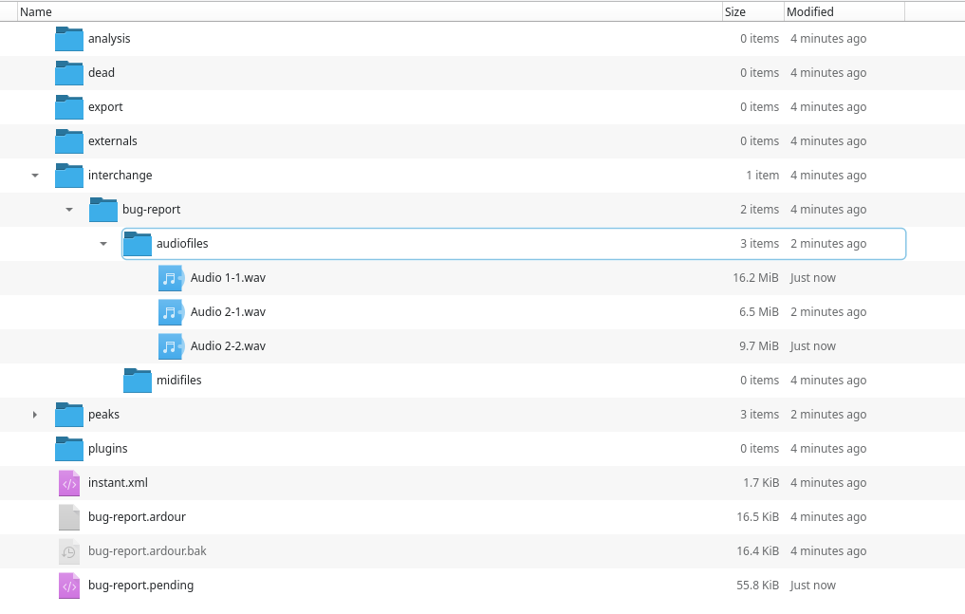Collapse the bug-report subfolder arrow
The image size is (965, 614).
pyautogui.click(x=69, y=210)
